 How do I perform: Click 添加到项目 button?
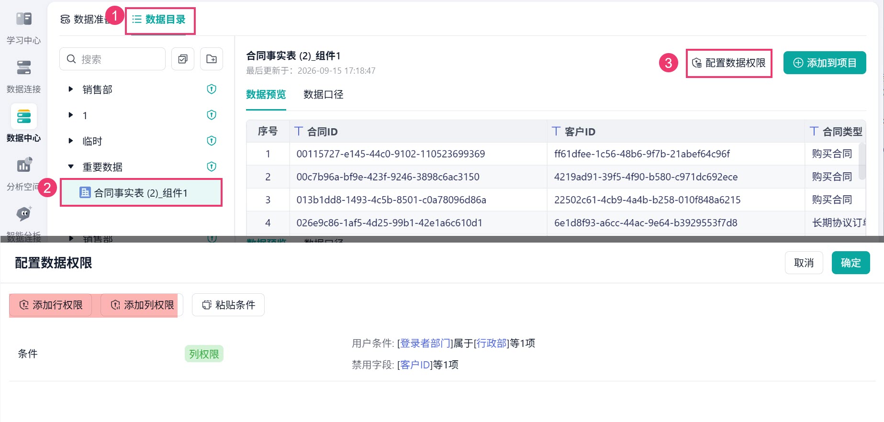tap(825, 63)
